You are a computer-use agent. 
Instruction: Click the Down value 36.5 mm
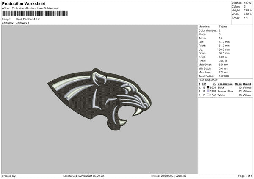[x=224, y=53]
